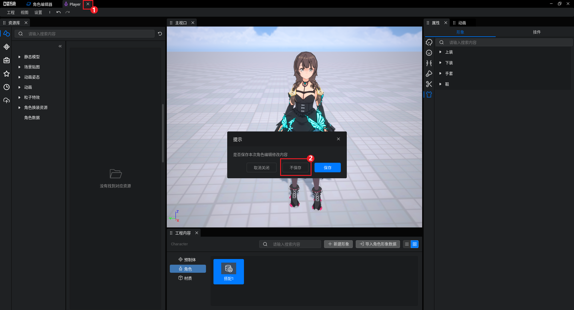
Task: Expand the 动画姿态 tree node
Action: [x=19, y=77]
